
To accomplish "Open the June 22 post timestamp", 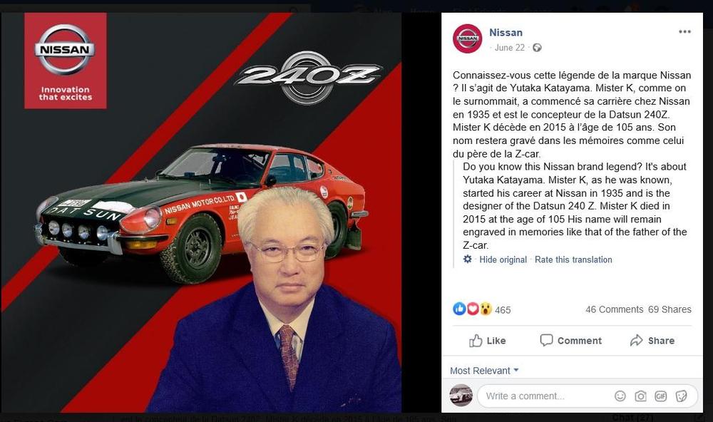I will [x=509, y=48].
